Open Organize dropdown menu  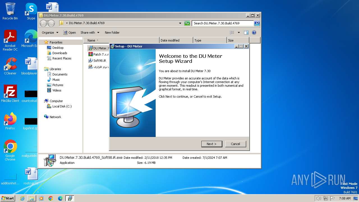(50, 33)
